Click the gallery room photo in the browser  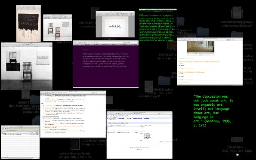pos(200,46)
